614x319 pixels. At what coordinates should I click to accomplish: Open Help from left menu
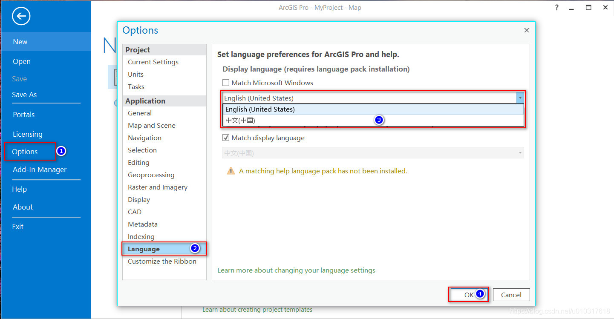click(19, 189)
